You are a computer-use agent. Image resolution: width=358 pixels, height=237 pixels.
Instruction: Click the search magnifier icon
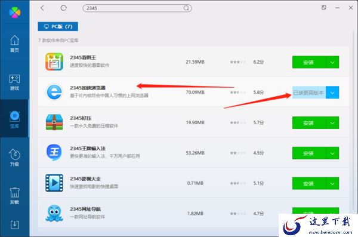point(186,8)
